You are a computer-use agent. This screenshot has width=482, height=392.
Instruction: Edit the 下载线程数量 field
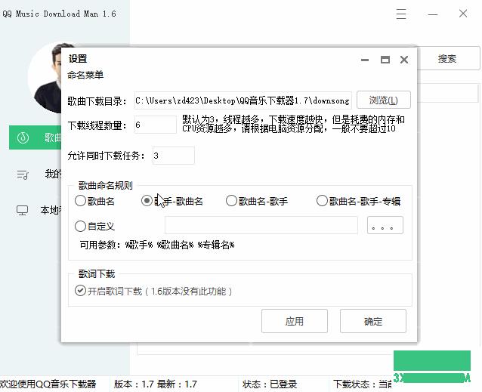155,125
